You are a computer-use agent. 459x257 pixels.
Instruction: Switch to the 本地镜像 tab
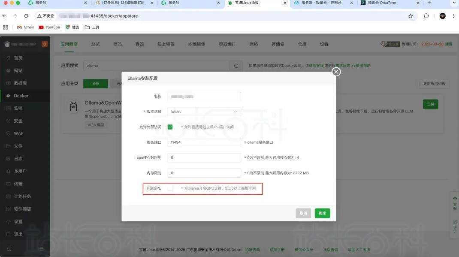(197, 44)
